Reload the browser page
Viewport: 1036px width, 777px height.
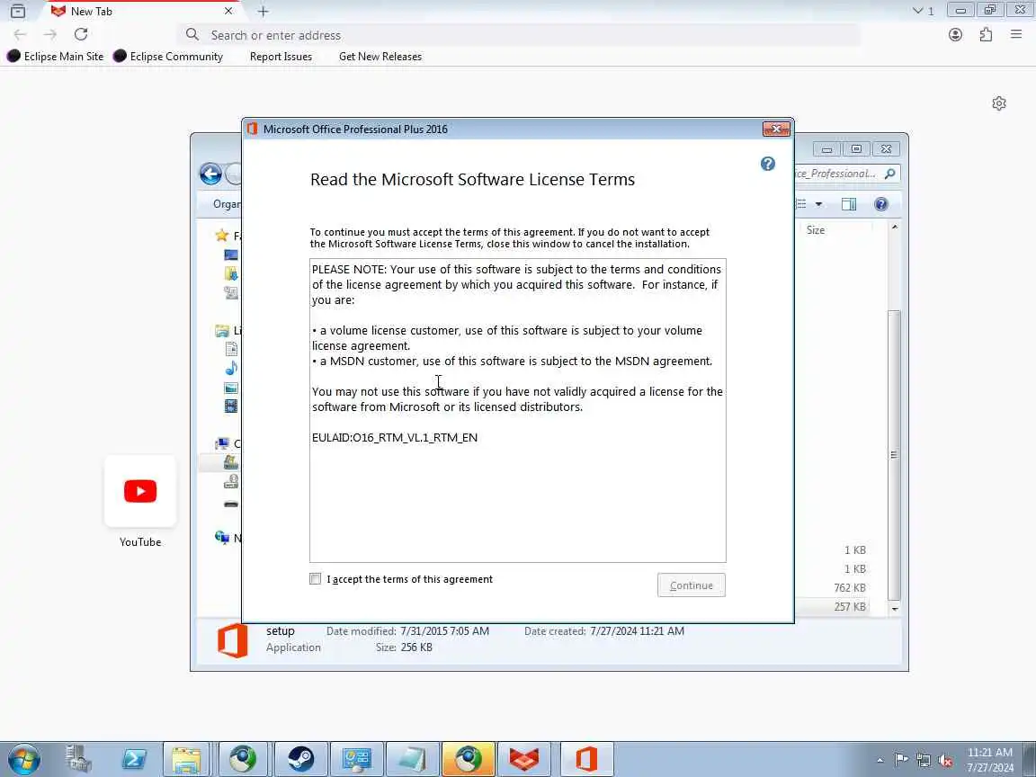click(x=81, y=34)
